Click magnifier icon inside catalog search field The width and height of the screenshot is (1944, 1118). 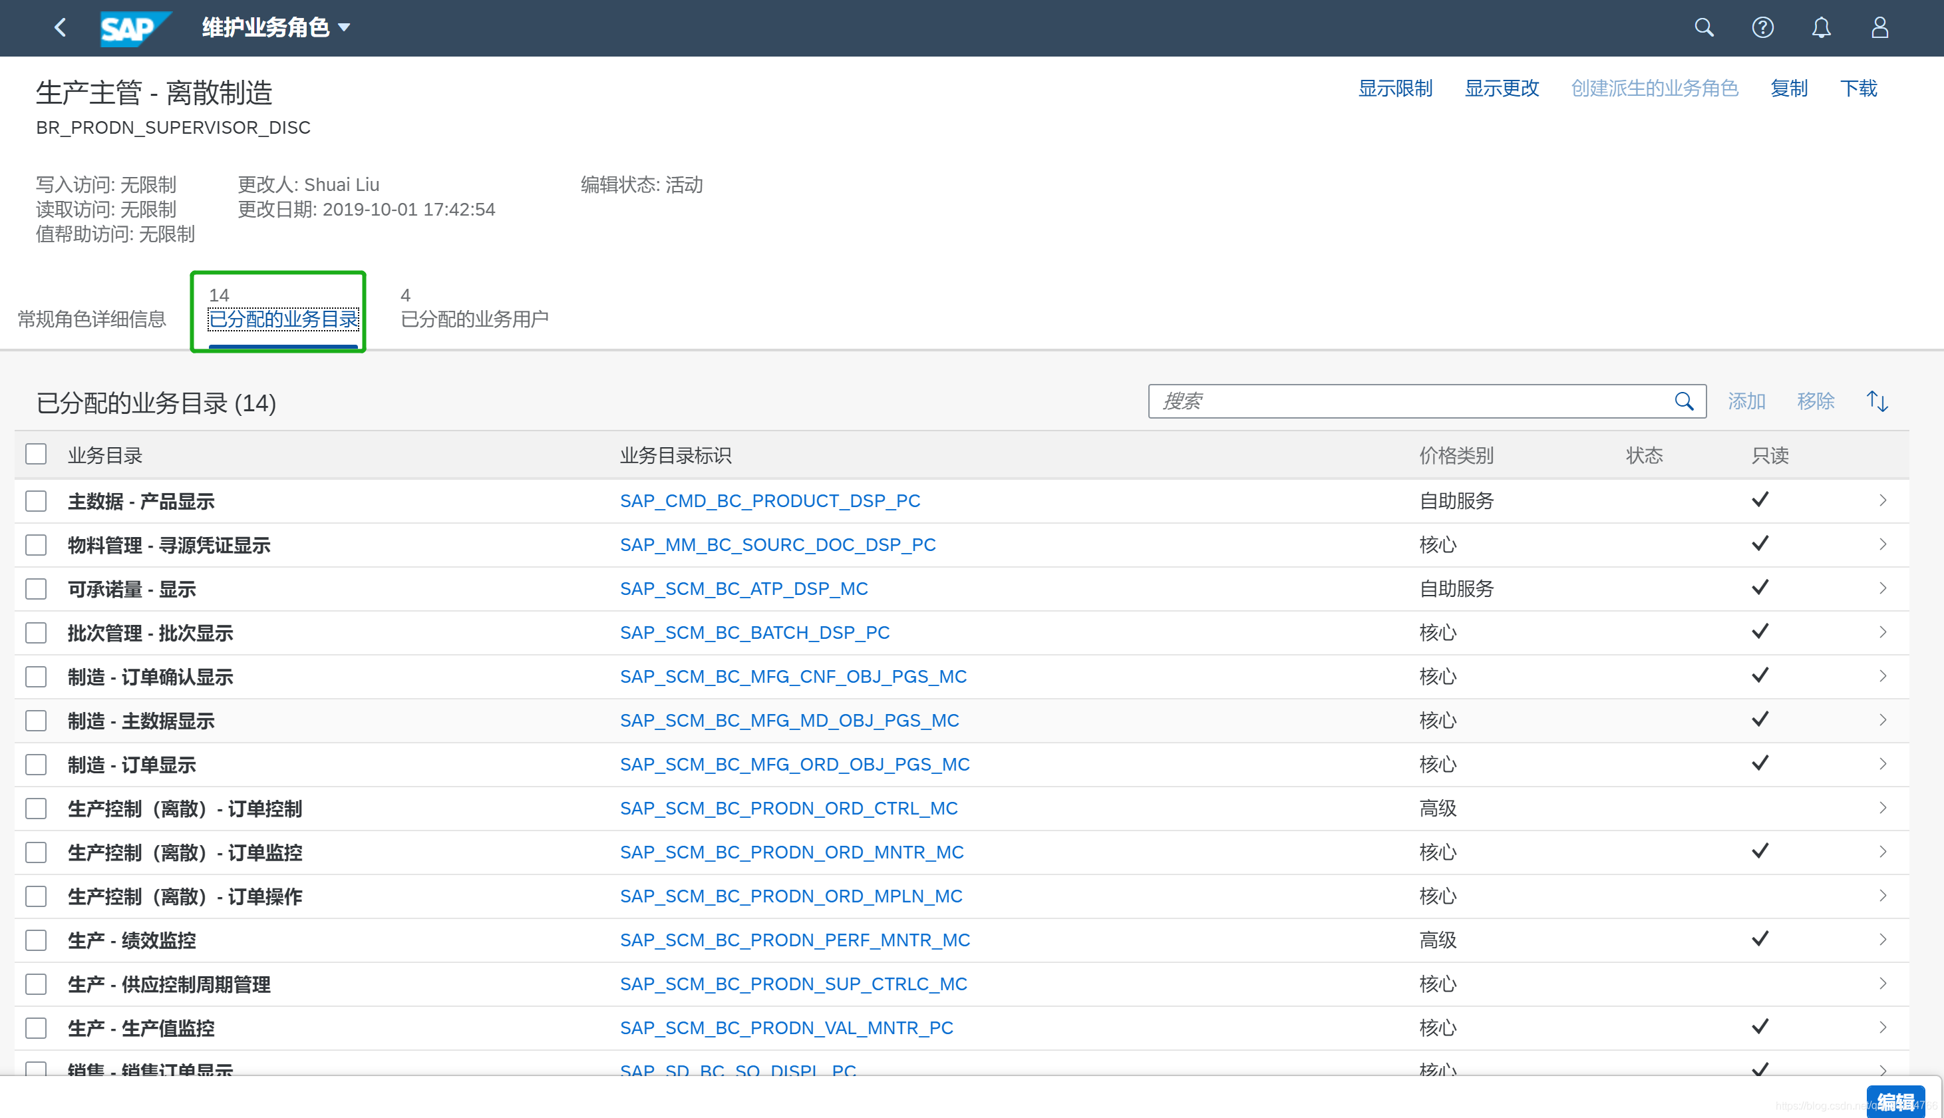[1683, 401]
